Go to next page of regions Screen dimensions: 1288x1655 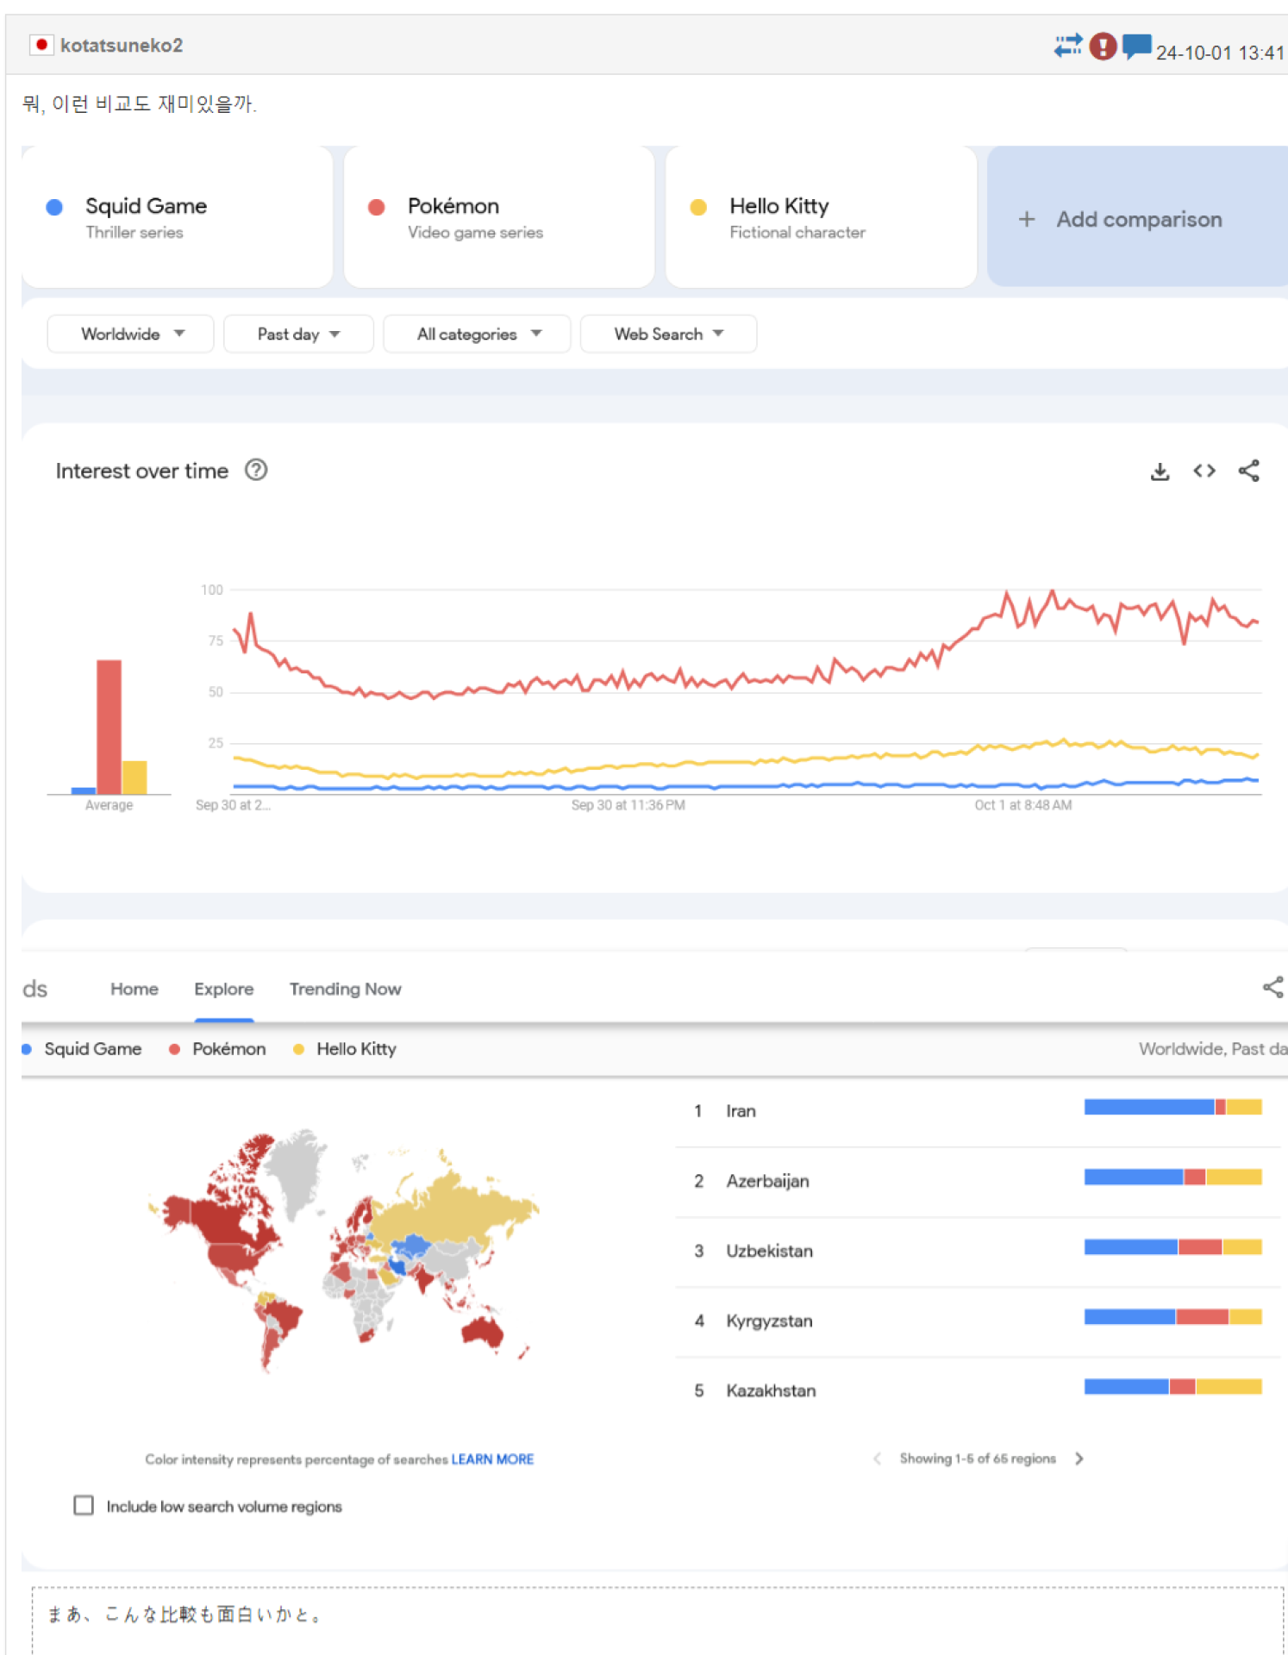(x=1079, y=1458)
